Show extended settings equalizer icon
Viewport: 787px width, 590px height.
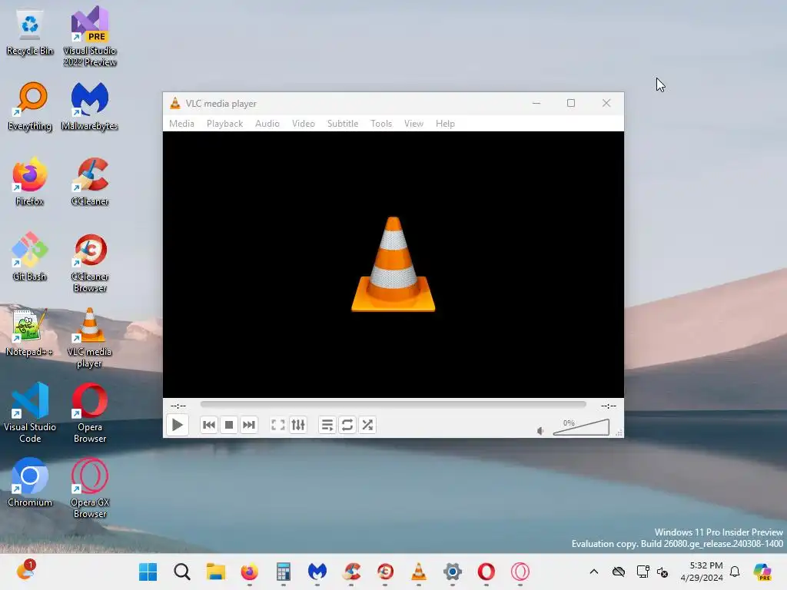pyautogui.click(x=298, y=425)
